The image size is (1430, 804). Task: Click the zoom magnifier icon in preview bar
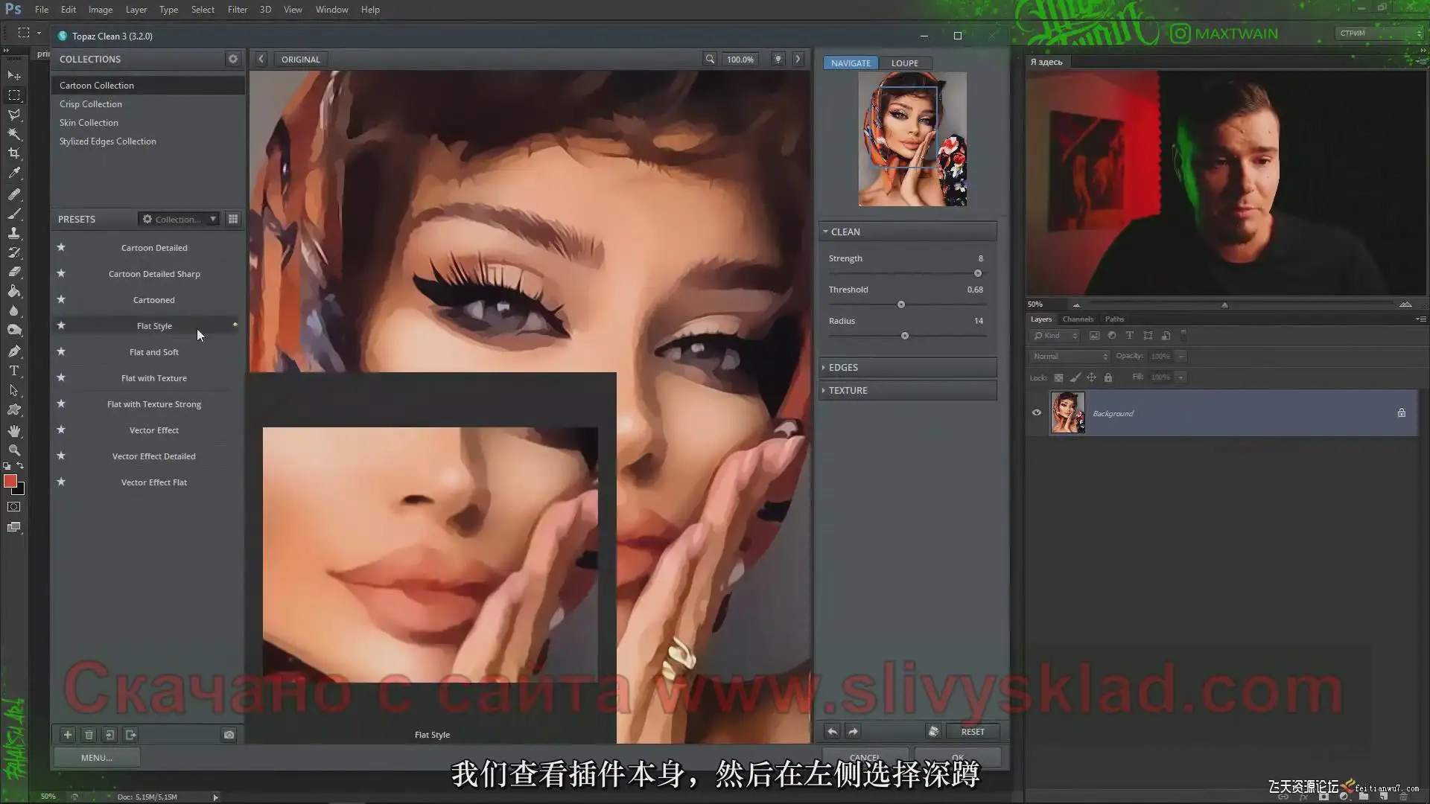pyautogui.click(x=710, y=60)
